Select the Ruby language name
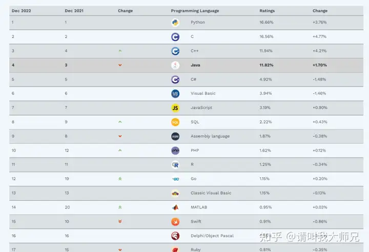The width and height of the screenshot is (369, 252). tap(196, 249)
